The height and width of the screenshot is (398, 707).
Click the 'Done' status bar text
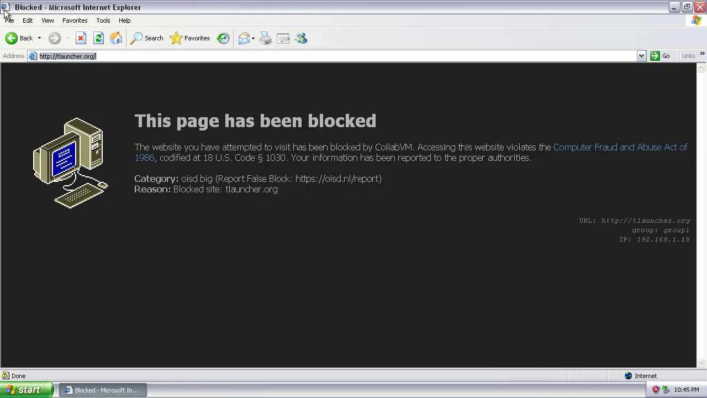coord(18,376)
